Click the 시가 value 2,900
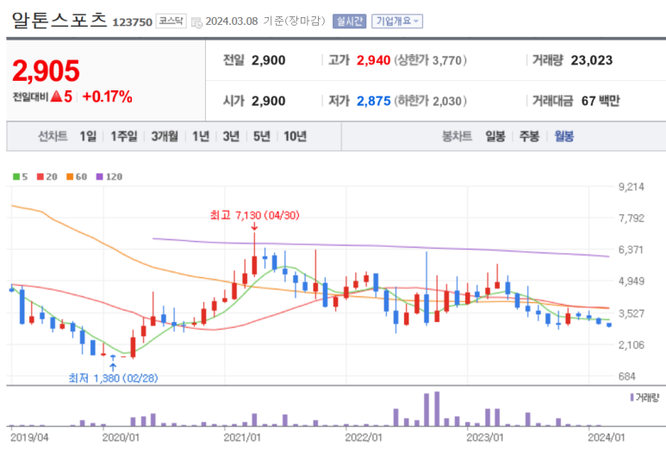The image size is (666, 451). (x=269, y=101)
